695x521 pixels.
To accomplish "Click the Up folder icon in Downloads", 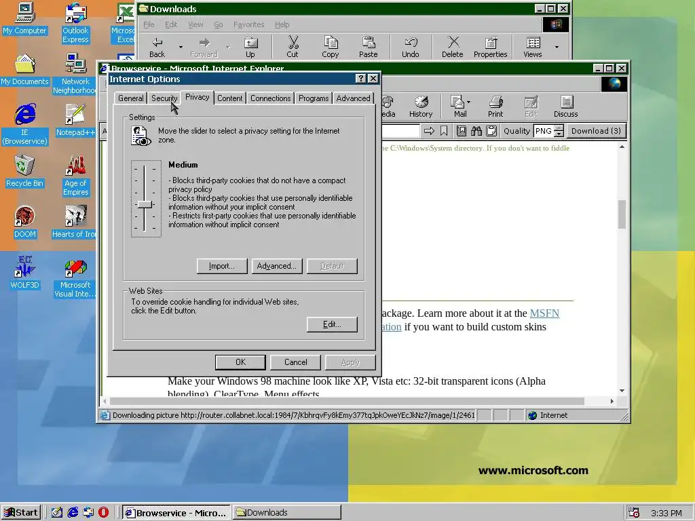I will point(250,47).
